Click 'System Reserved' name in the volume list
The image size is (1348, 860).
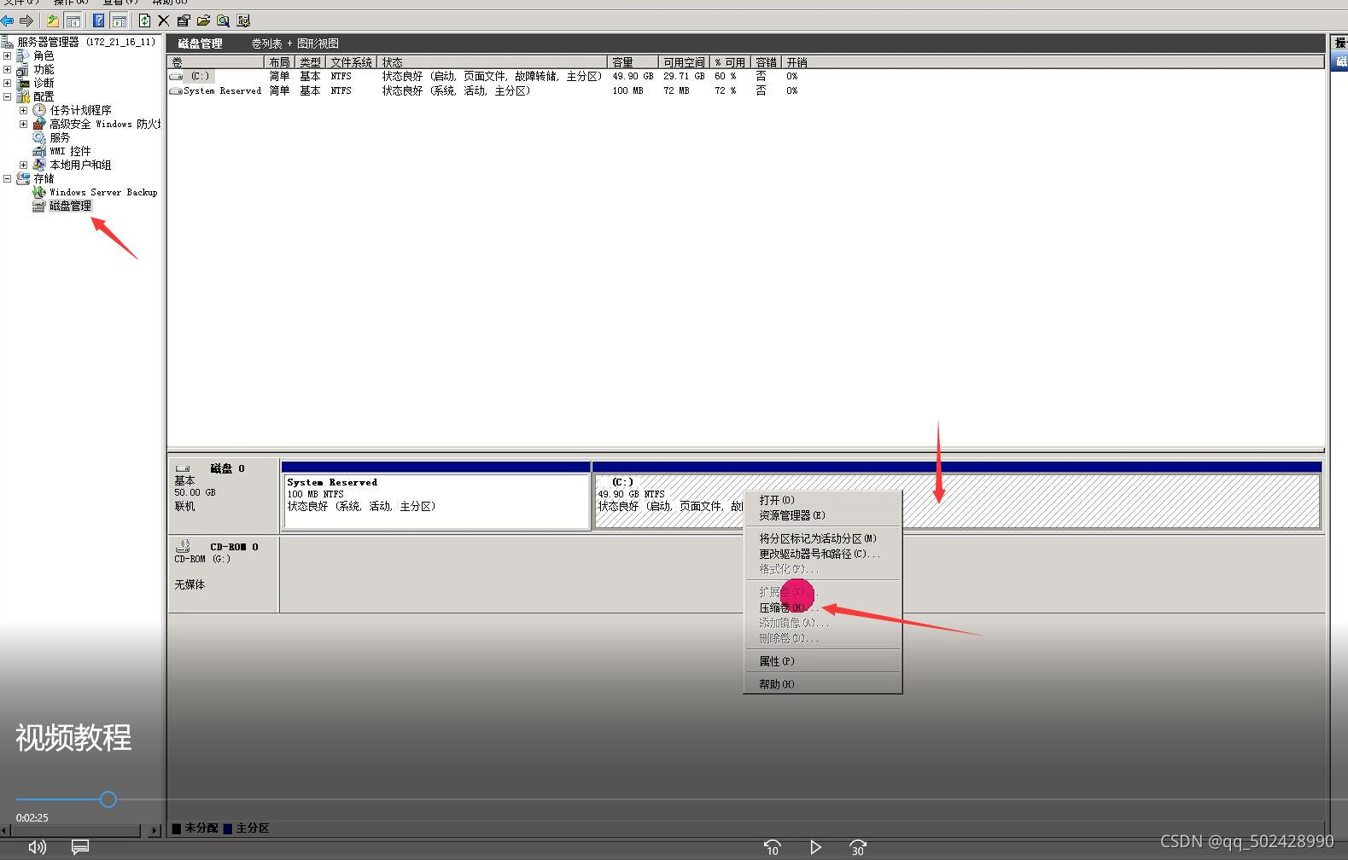(222, 90)
